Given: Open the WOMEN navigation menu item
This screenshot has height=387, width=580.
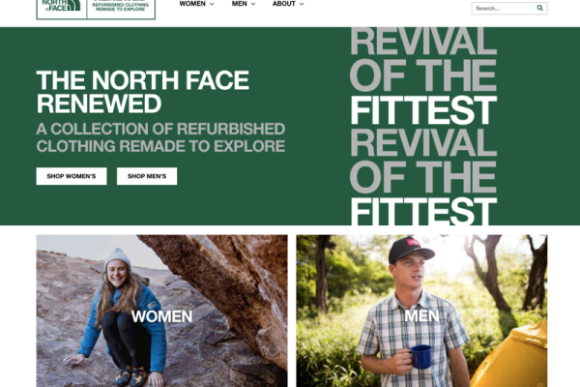Looking at the screenshot, I should [192, 4].
